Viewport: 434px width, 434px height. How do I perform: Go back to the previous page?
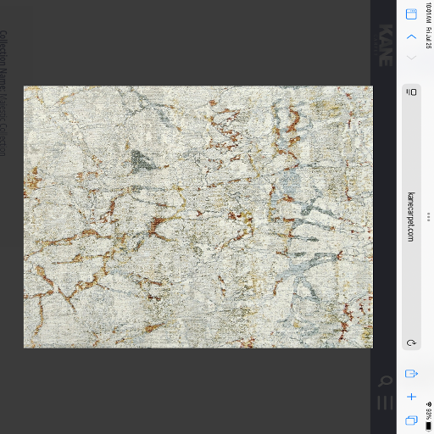tap(411, 36)
